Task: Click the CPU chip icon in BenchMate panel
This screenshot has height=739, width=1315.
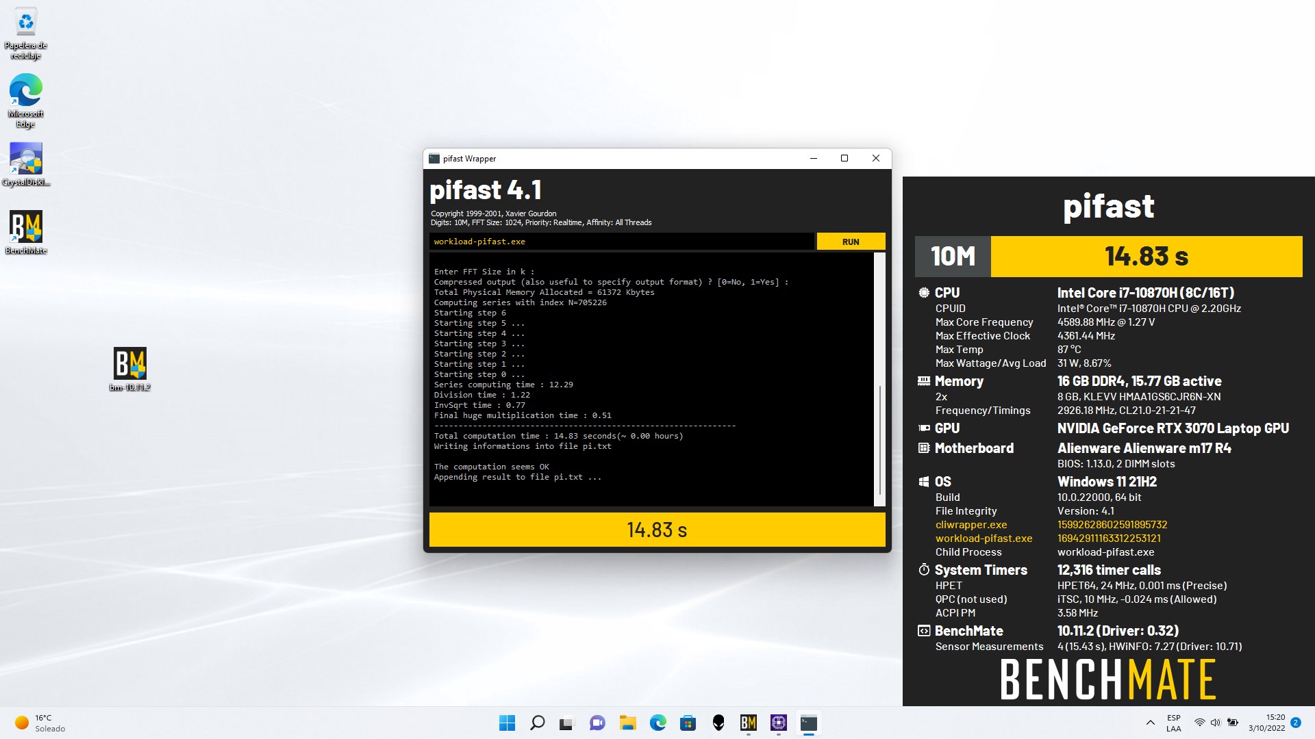Action: (x=924, y=293)
